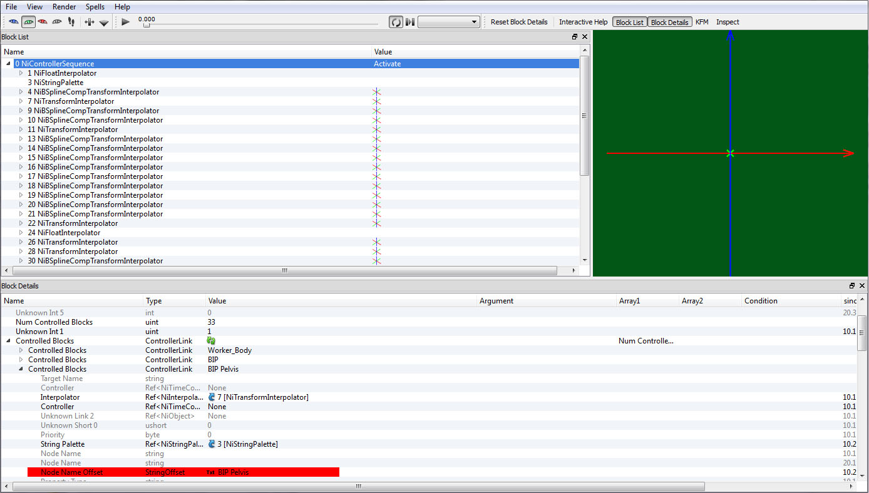Viewport: 869px width, 493px height.
Task: Click the green update icon in Controlled Blocks
Action: click(211, 341)
